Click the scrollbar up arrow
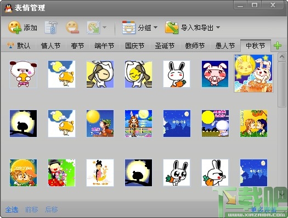 coord(281,57)
